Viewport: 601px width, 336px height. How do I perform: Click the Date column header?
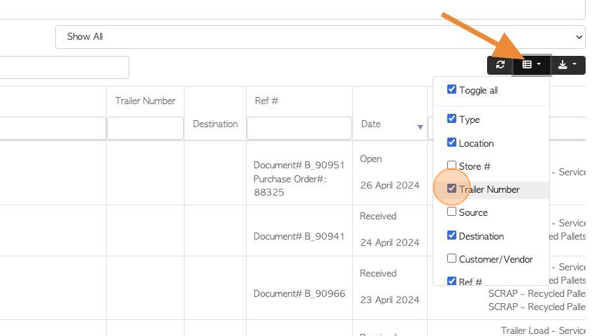(370, 124)
